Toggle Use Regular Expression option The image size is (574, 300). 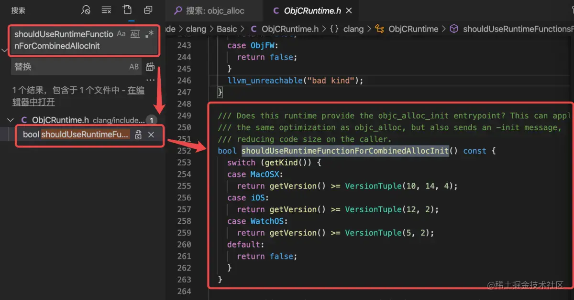150,34
